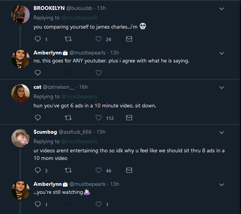
Task: Reply to BROOKELYN's james charles tweet
Action: (x=38, y=39)
